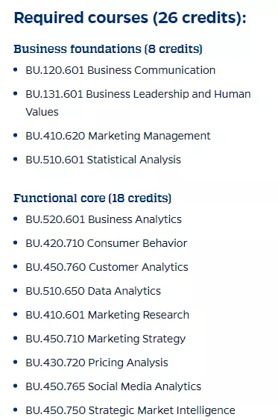Select BU.510.601 Statistical Analysis item

104,160
